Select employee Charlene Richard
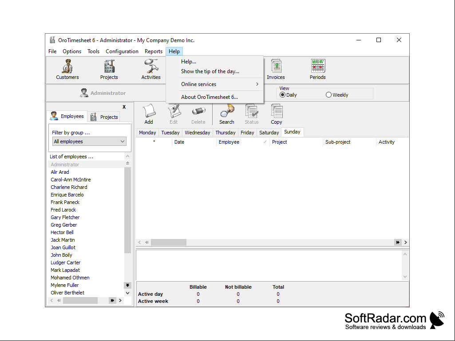The width and height of the screenshot is (455, 341). pyautogui.click(x=86, y=187)
